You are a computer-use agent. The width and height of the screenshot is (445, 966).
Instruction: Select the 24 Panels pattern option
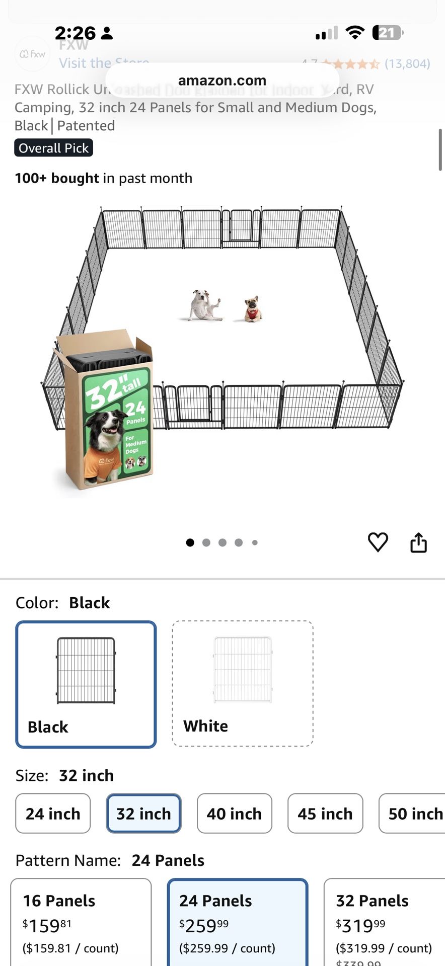tap(238, 922)
